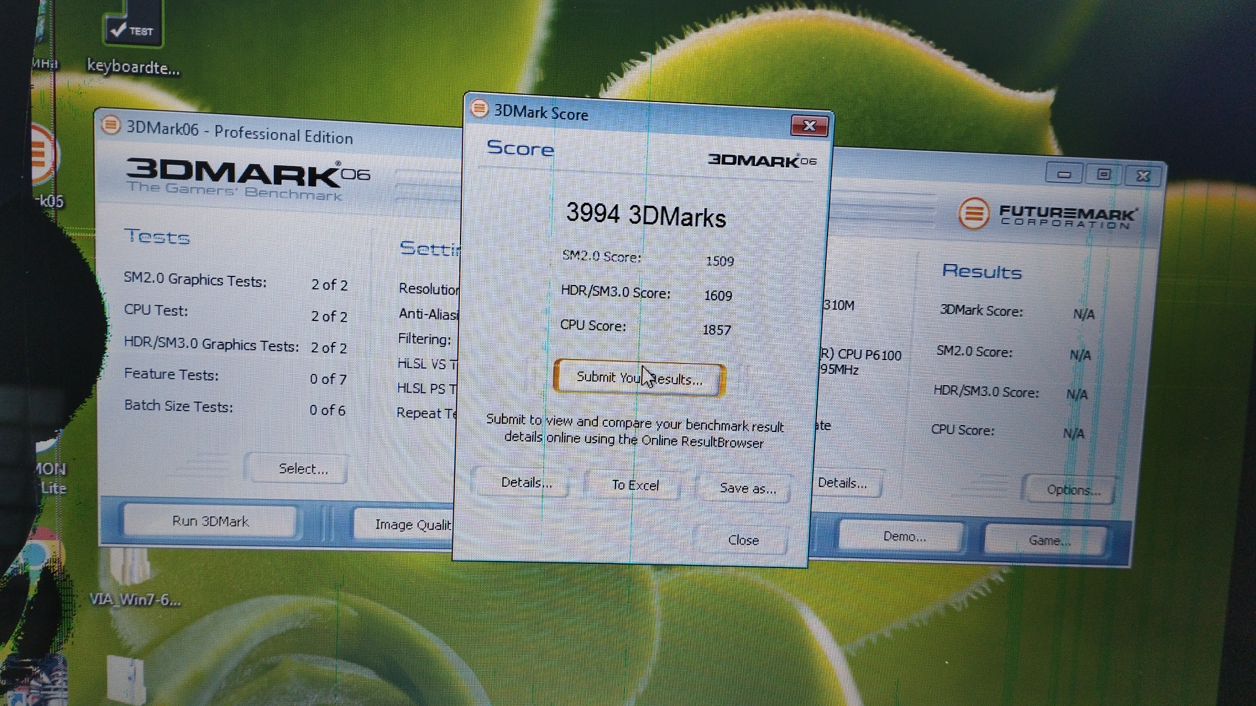Export results with To Excel button

[635, 485]
